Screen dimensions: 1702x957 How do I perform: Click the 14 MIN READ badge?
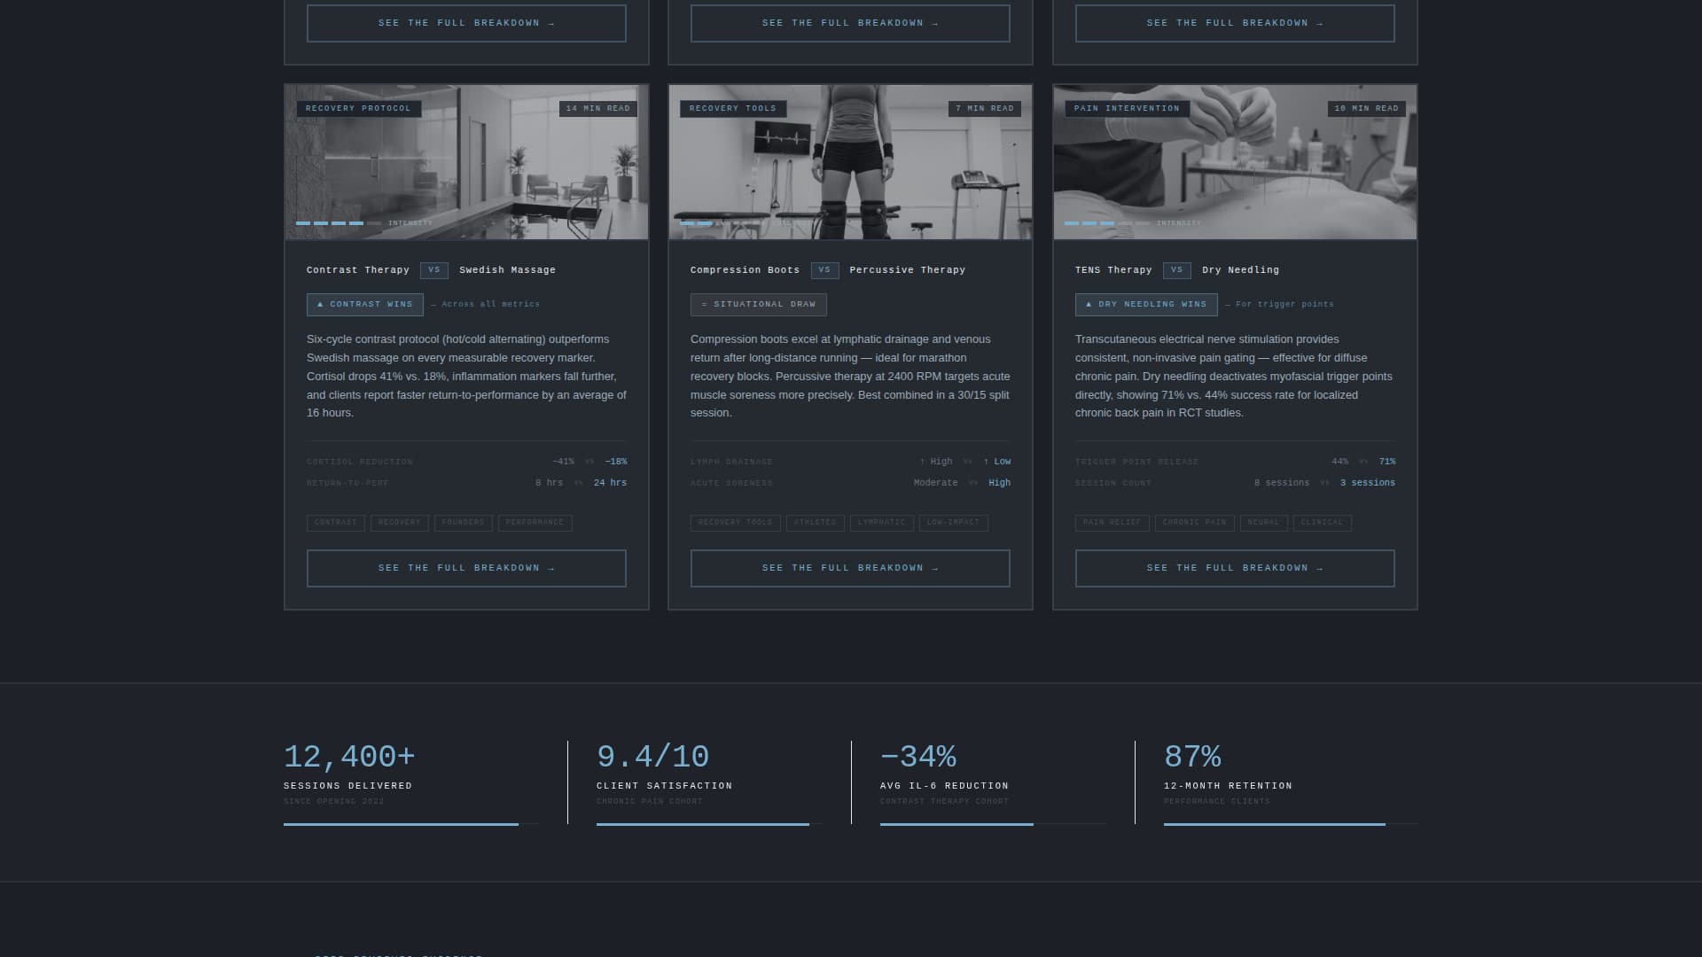coord(597,109)
